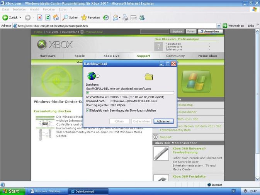This screenshot has width=260, height=195.
Task: Open the Xbox 360 Universal-Fernbedienung link
Action: click(189, 151)
